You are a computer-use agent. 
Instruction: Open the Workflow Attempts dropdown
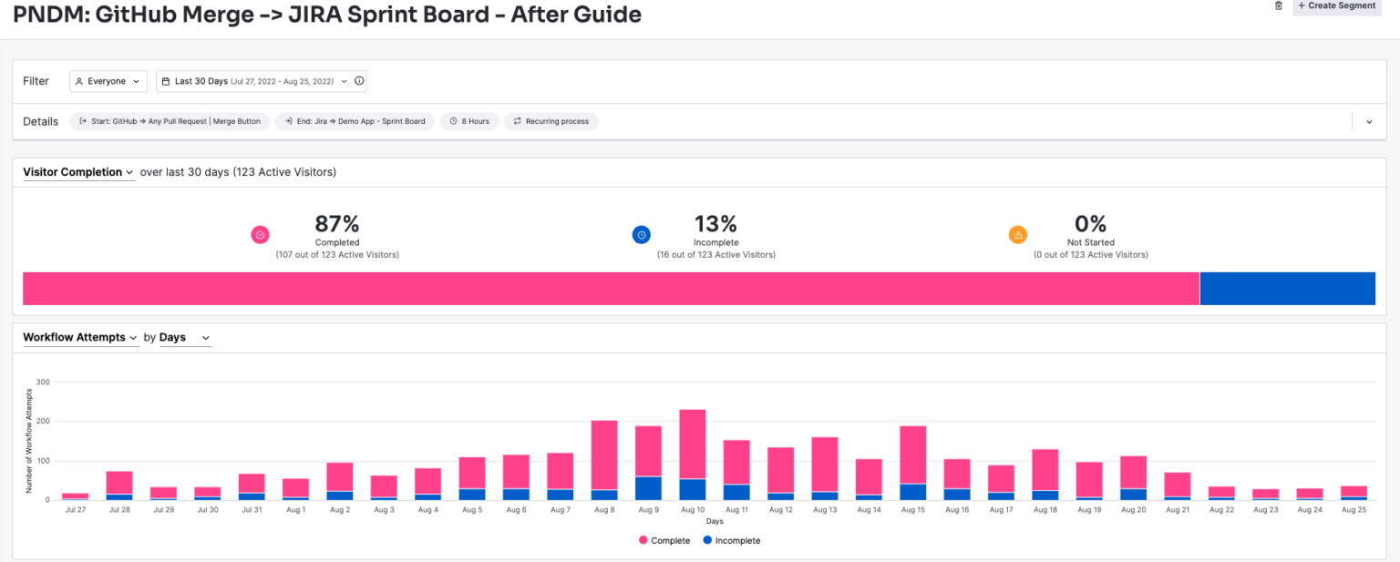coord(80,337)
